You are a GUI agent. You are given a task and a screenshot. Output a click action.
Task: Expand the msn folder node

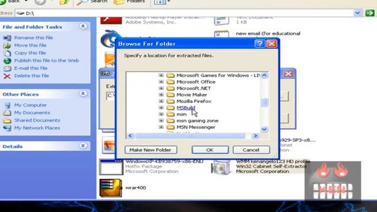click(x=161, y=114)
